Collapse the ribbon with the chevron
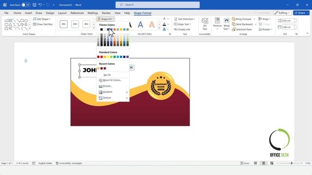Image resolution: width=312 pixels, height=175 pixels. click(x=307, y=34)
